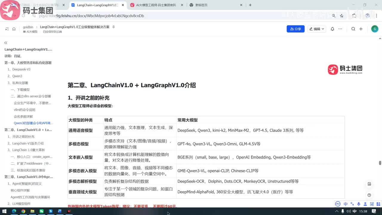The height and width of the screenshot is (215, 382).
Task: Create new document with plus icon
Action: tap(361, 29)
